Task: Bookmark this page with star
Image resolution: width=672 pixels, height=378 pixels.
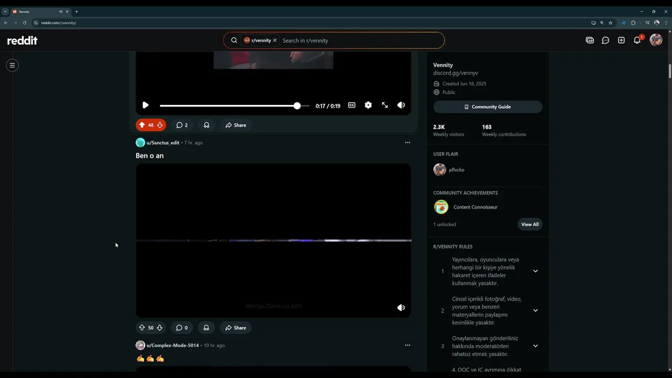Action: 611,23
